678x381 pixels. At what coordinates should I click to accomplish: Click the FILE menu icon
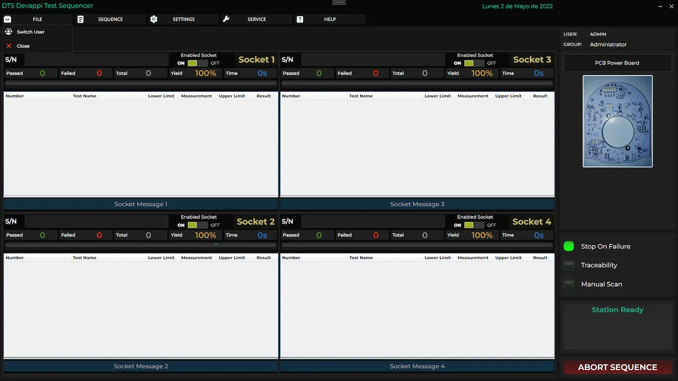[8, 19]
